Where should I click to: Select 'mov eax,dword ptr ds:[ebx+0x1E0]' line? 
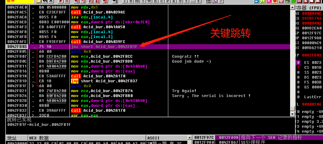tap(110, 22)
